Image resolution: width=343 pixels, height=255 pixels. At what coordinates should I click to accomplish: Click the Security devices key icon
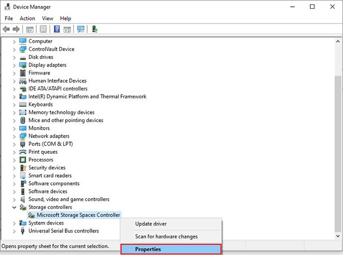pos(23,167)
